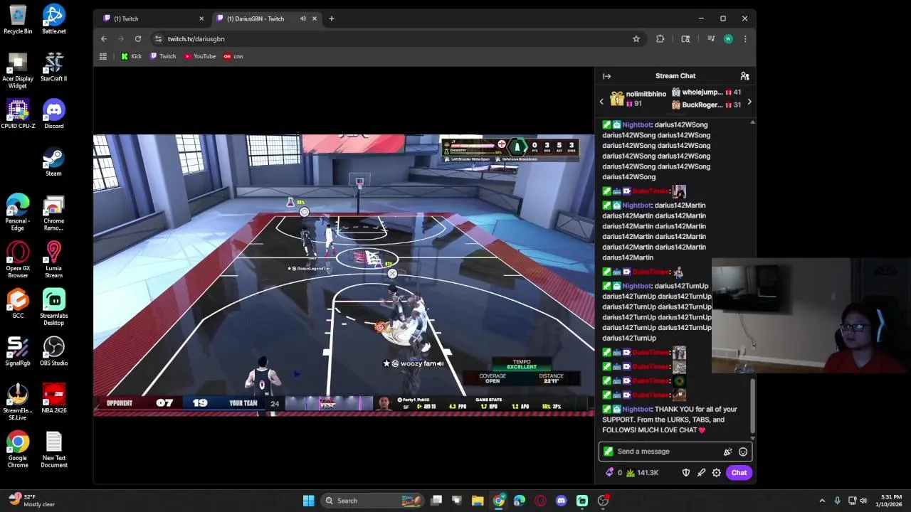Open File Explorer from taskbar
911x512 pixels.
[x=478, y=501]
